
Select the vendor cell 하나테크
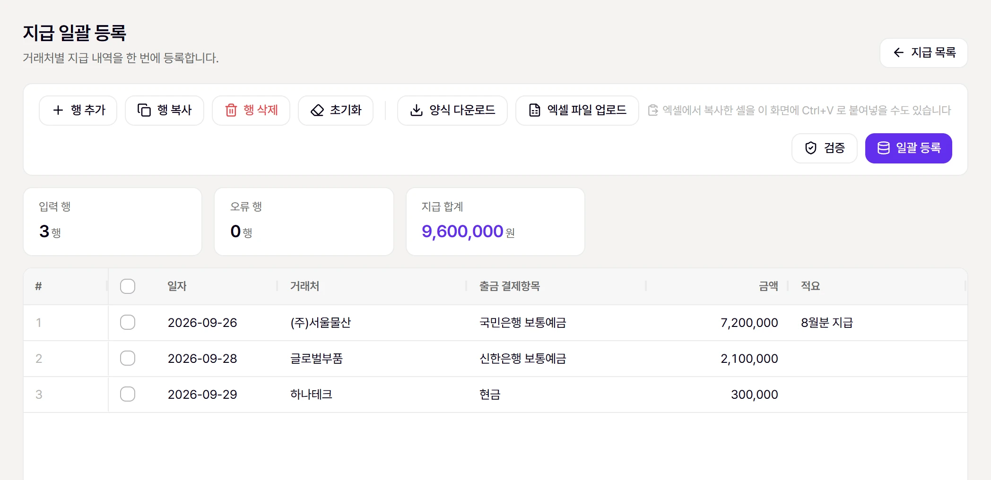click(311, 394)
